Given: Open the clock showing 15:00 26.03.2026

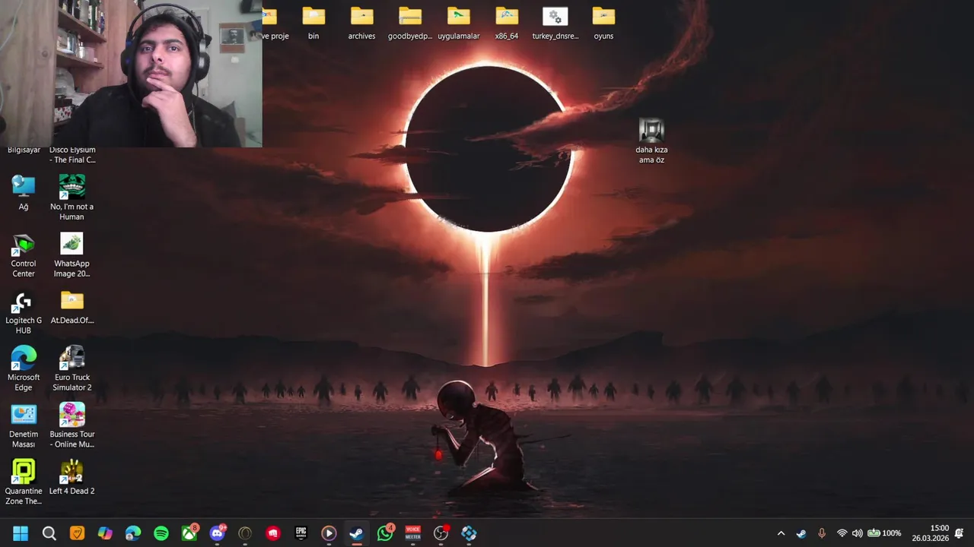Looking at the screenshot, I should click(x=931, y=533).
